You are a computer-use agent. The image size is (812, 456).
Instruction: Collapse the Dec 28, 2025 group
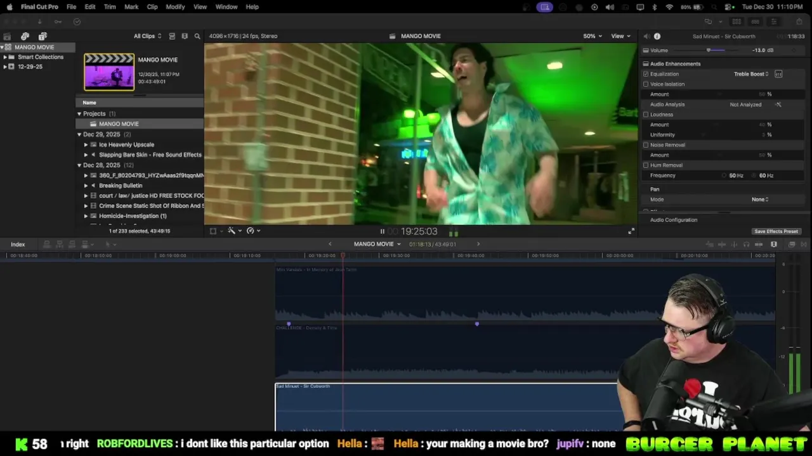coord(79,165)
